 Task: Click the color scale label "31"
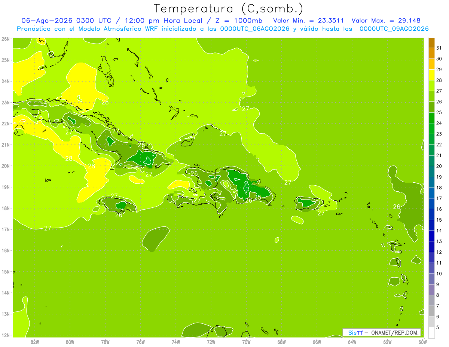[439, 48]
